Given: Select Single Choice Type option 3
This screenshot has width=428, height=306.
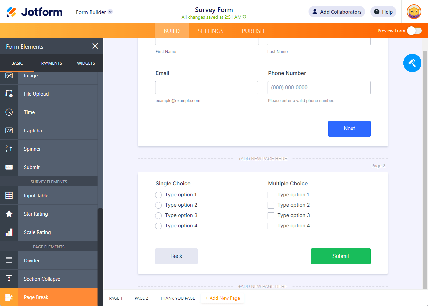Looking at the screenshot, I should [x=158, y=216].
